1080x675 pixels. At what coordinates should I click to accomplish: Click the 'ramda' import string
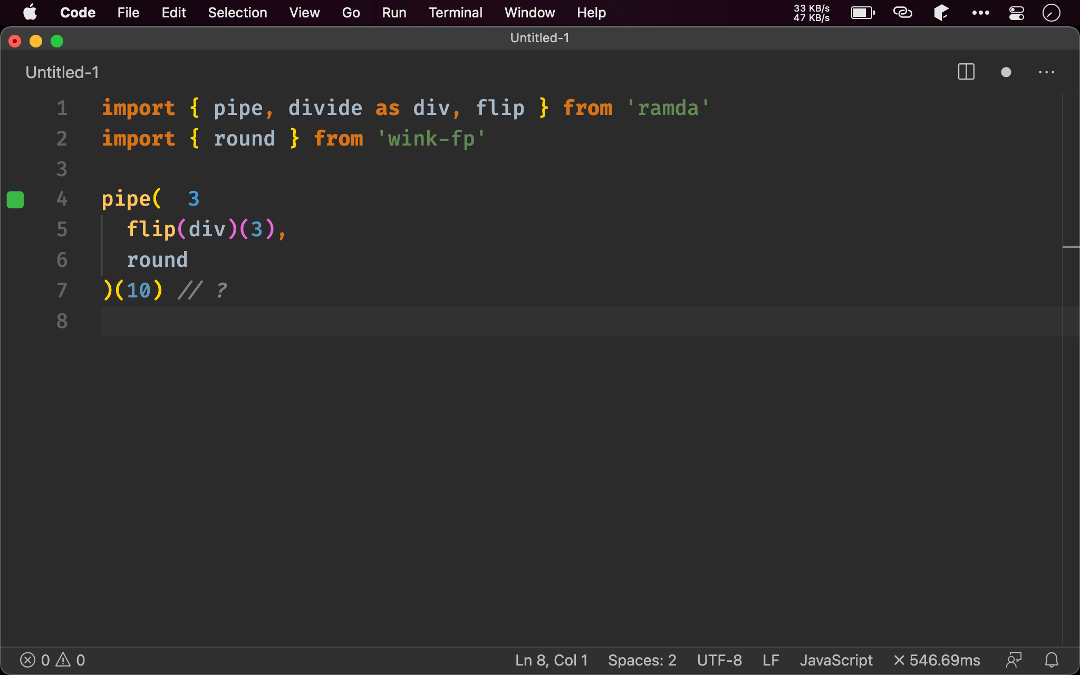coord(668,108)
